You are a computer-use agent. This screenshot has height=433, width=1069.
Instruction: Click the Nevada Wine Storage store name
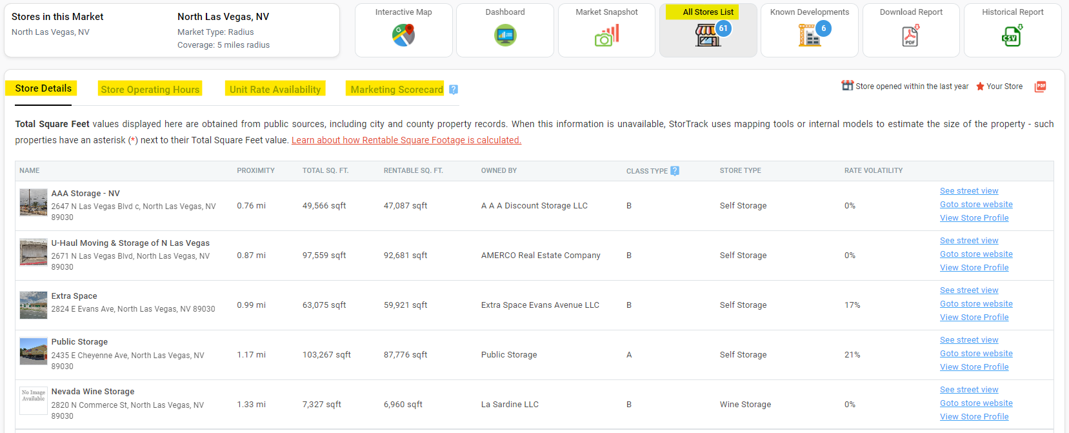tap(93, 392)
